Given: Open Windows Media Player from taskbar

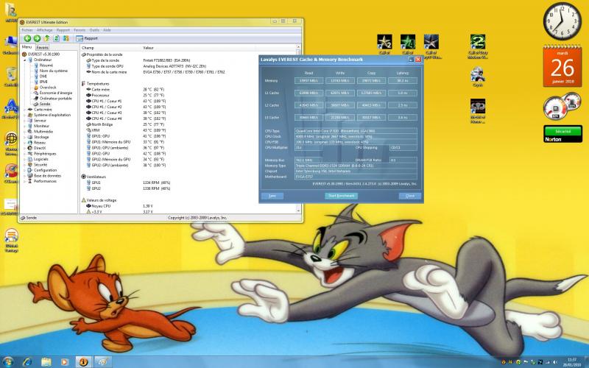Looking at the screenshot, I should point(65,362).
